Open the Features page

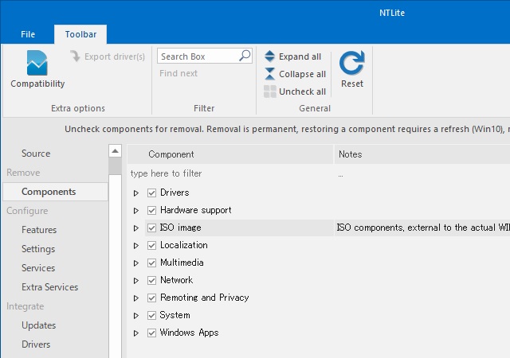tap(39, 230)
